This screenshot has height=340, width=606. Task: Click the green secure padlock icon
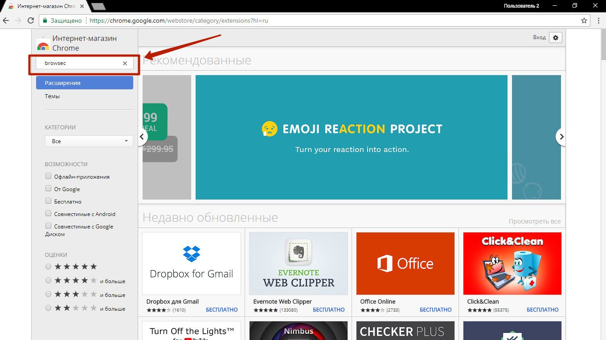point(45,20)
